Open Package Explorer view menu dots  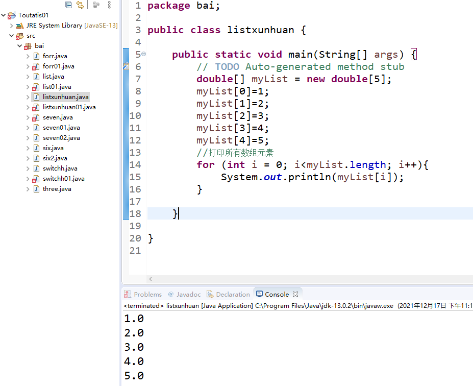coord(109,5)
